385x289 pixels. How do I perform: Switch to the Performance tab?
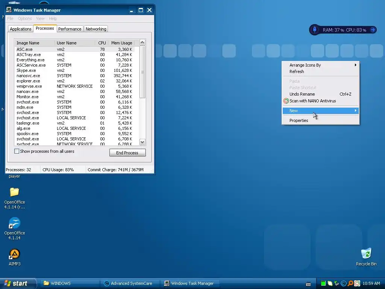pyautogui.click(x=70, y=29)
